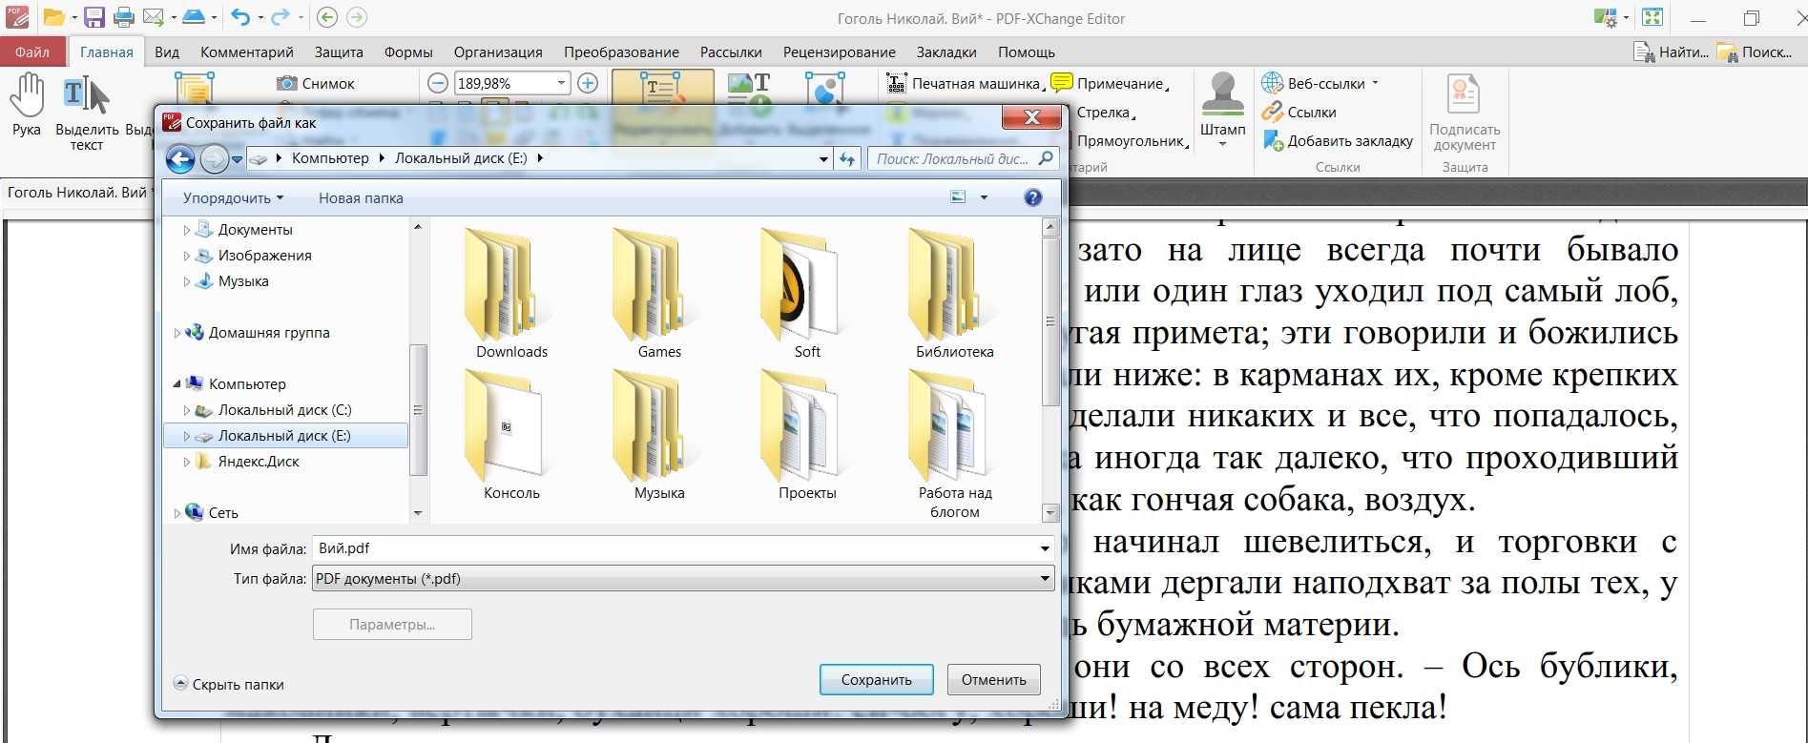Click the zoom in plus icon
The image size is (1808, 743).
click(588, 83)
